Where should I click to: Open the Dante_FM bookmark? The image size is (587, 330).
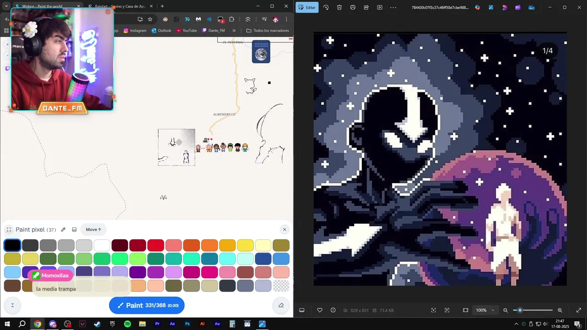pos(214,31)
